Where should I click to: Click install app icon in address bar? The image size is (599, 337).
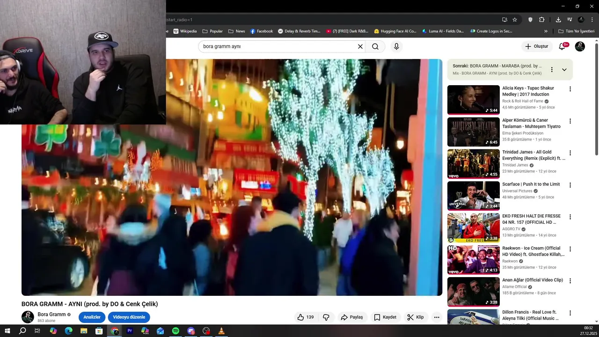504,20
